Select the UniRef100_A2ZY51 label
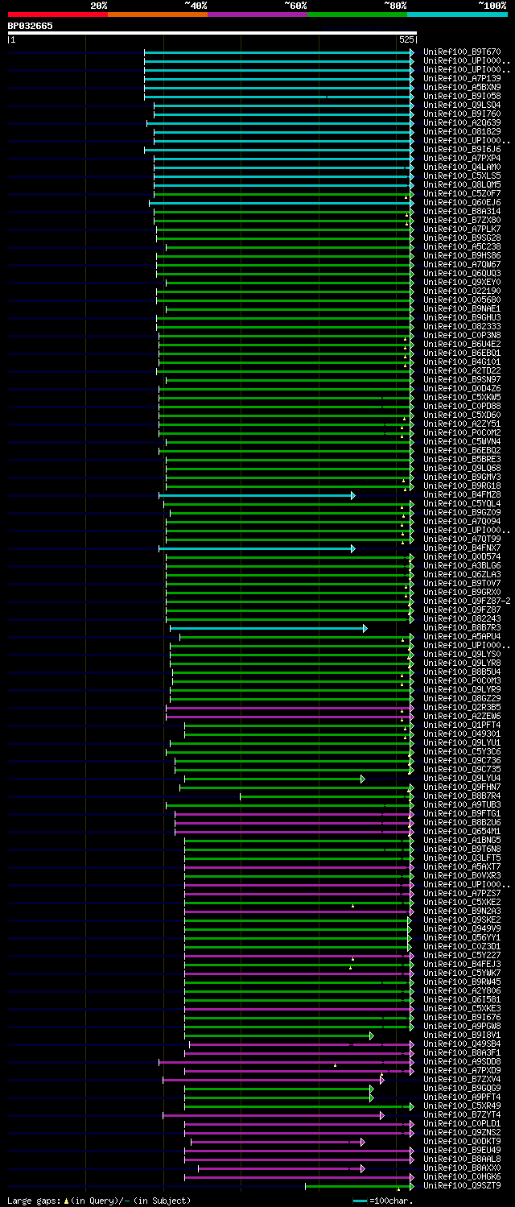 click(x=463, y=424)
